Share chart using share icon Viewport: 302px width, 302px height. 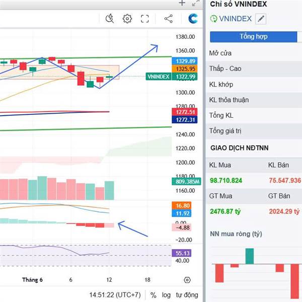pos(169,19)
